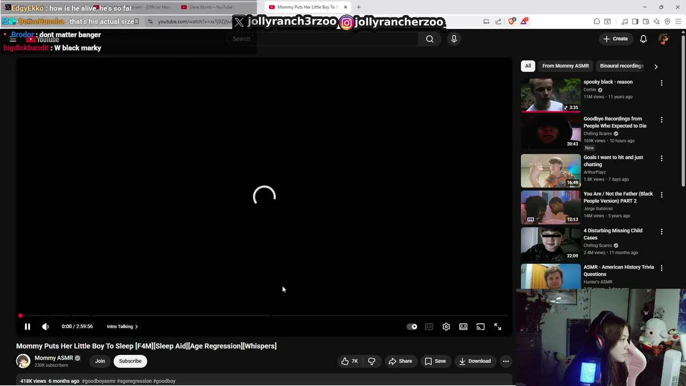Open Mommy ASMR channel avatar

(x=23, y=361)
